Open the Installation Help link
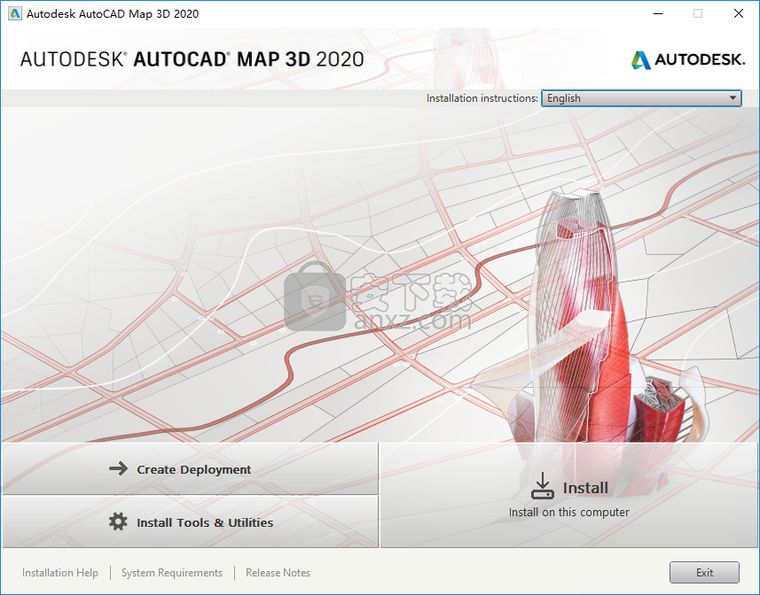The width and height of the screenshot is (760, 595). [x=60, y=573]
